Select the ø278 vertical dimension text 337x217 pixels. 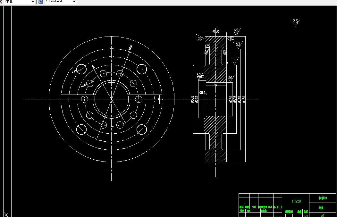click(x=197, y=99)
